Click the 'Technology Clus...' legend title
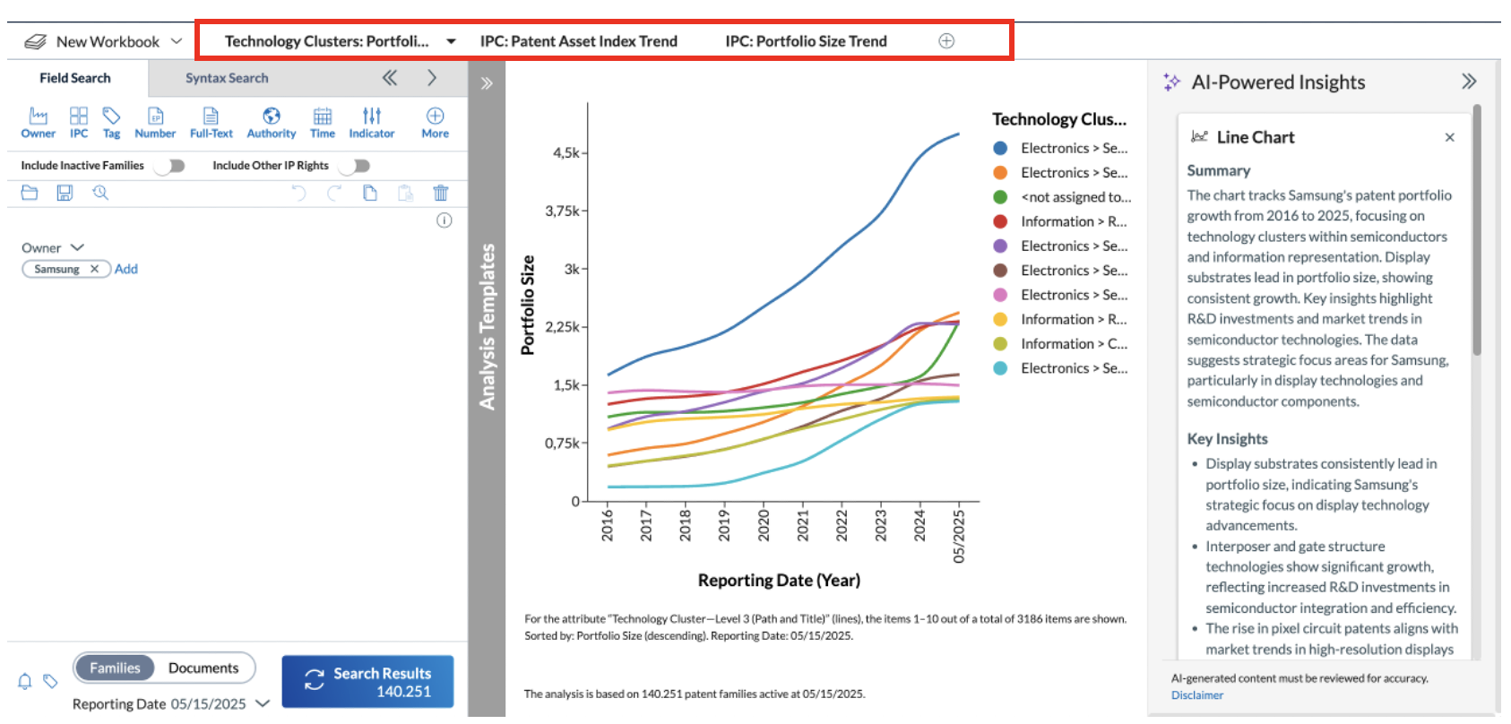 (1059, 119)
